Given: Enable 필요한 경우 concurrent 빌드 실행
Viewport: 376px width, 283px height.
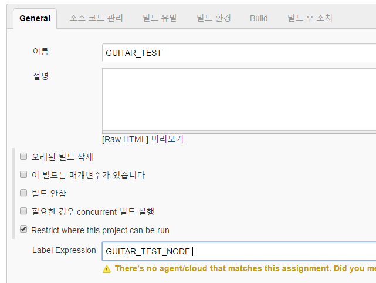Looking at the screenshot, I should coord(23,211).
